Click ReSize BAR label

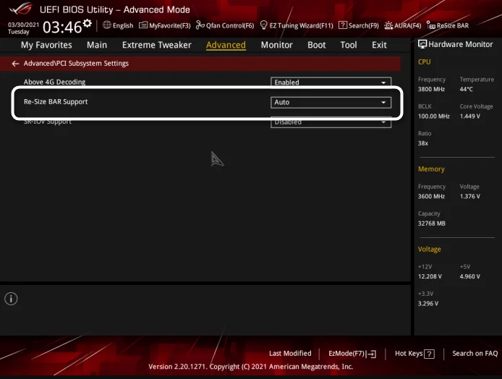[453, 25]
